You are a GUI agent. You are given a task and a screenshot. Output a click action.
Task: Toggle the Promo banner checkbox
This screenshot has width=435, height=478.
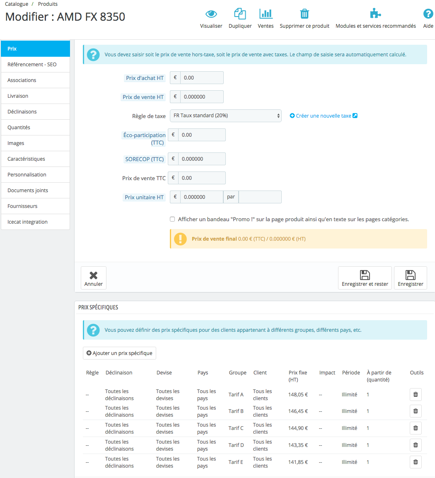(x=172, y=219)
